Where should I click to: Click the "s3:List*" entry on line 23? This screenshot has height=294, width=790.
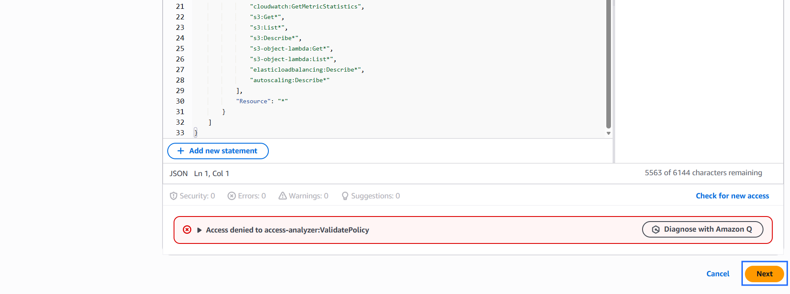(268, 27)
